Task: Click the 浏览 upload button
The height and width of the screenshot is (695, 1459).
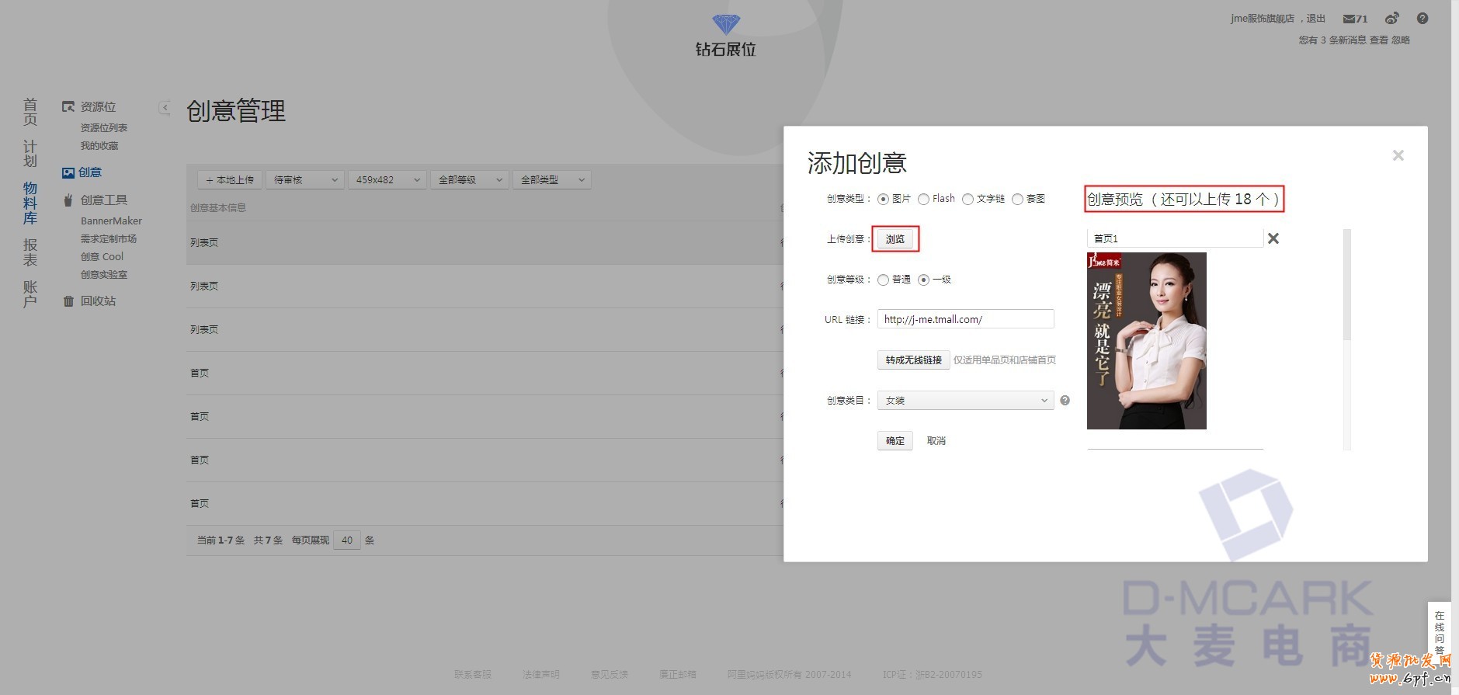Action: click(895, 239)
